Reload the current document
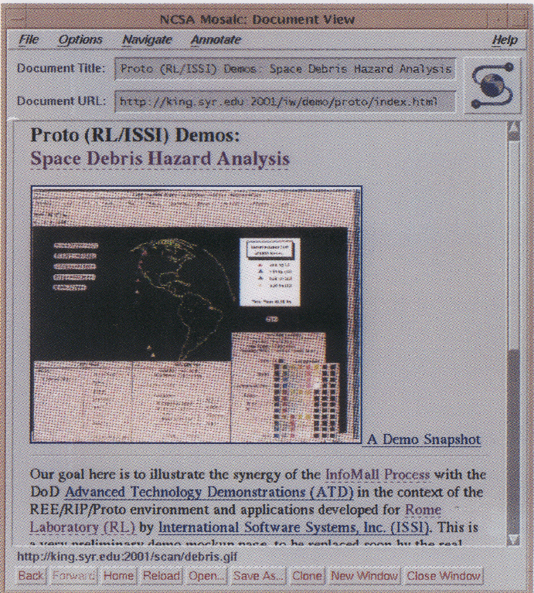This screenshot has width=534, height=593. [x=162, y=575]
